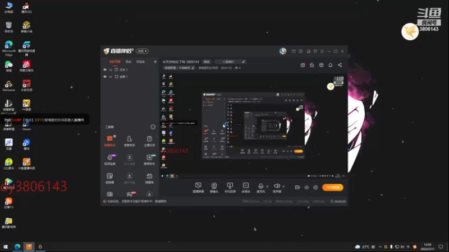Open the QQ音乐 desktop icon
Viewport: 449px width, 252px height.
pos(8,164)
